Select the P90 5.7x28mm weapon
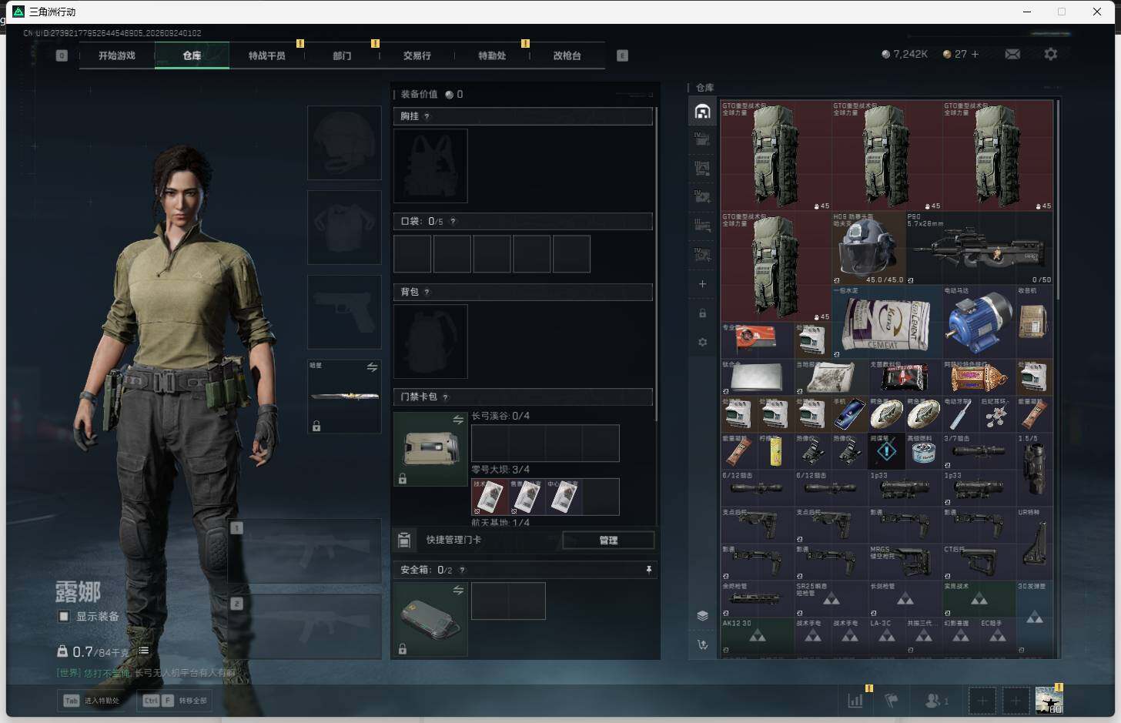Screen dimensions: 1121x723 click(x=979, y=248)
